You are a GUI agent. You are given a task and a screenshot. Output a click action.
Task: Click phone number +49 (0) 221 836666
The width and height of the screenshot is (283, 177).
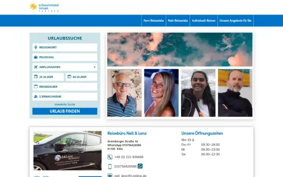[129, 157]
